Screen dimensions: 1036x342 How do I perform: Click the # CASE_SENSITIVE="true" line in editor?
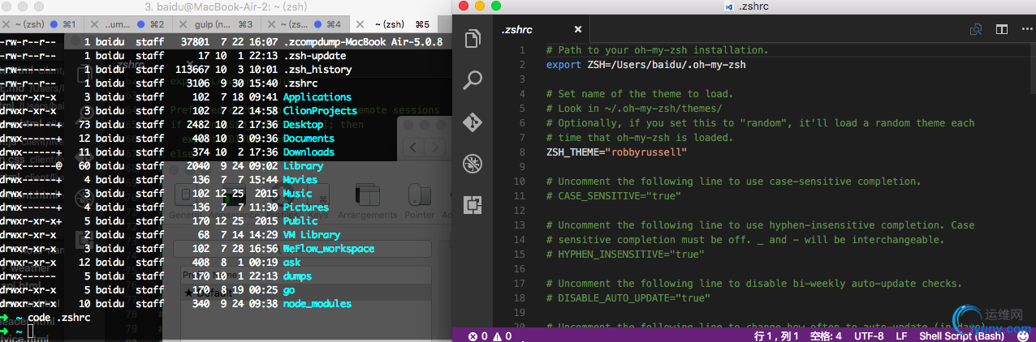click(614, 196)
